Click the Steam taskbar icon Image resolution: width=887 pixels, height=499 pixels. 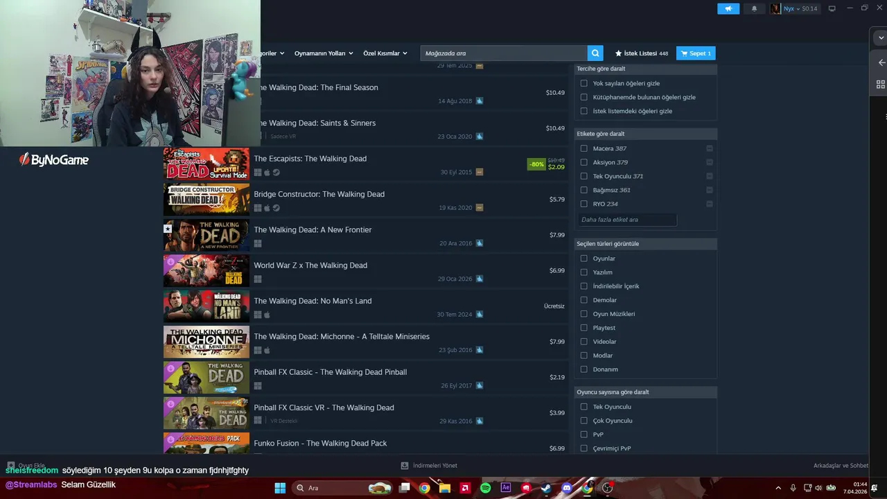pyautogui.click(x=546, y=488)
